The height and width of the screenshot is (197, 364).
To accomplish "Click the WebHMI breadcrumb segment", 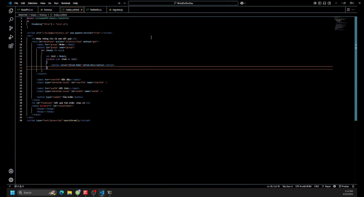I will [x=23, y=15].
